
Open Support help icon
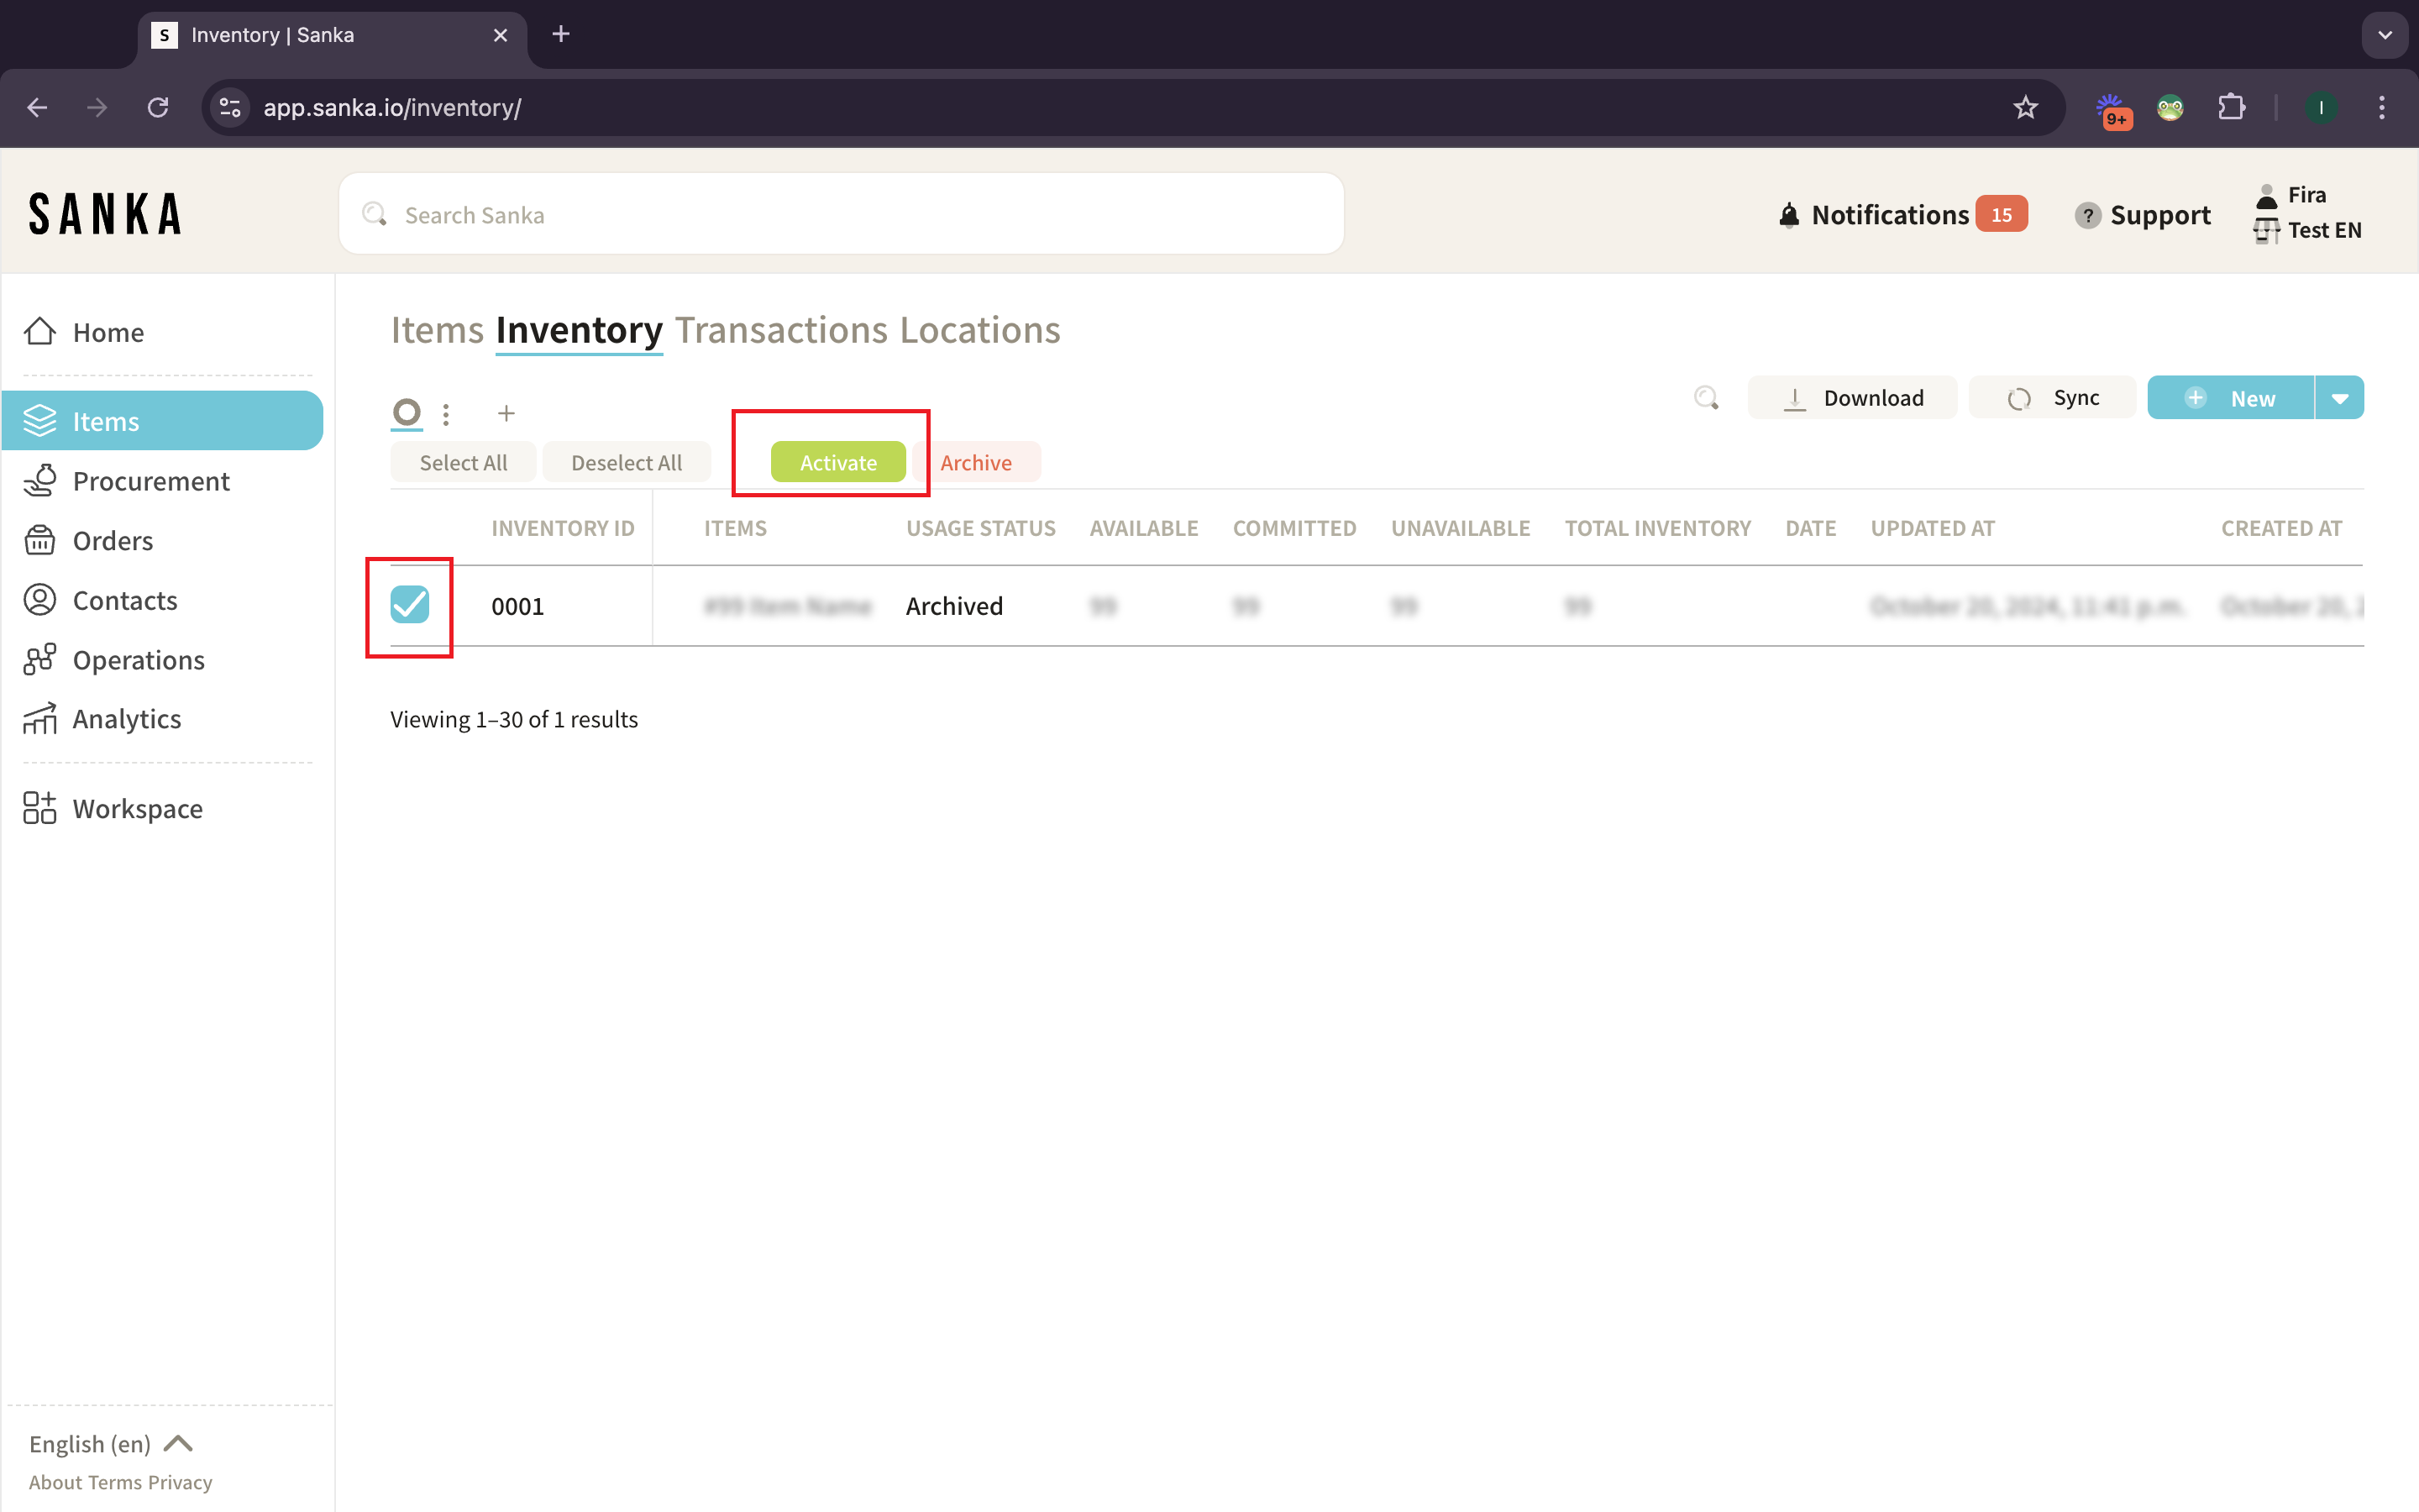pos(2087,215)
